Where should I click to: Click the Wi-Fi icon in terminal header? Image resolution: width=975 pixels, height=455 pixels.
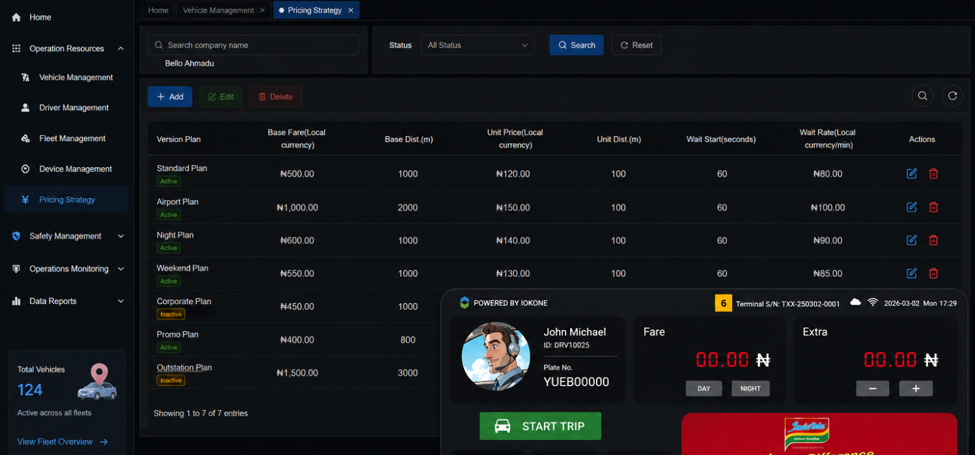pos(873,302)
